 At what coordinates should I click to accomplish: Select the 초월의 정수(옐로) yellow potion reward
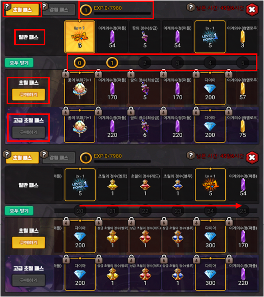point(112,185)
